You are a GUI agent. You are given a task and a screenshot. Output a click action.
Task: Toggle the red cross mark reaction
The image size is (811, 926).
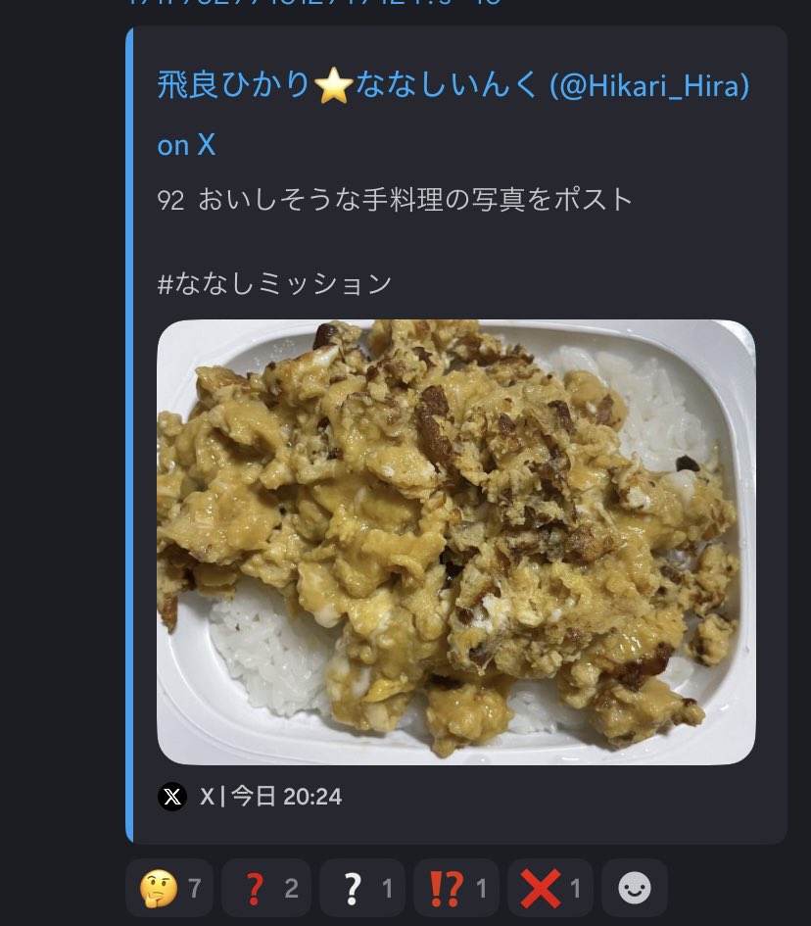pos(550,888)
